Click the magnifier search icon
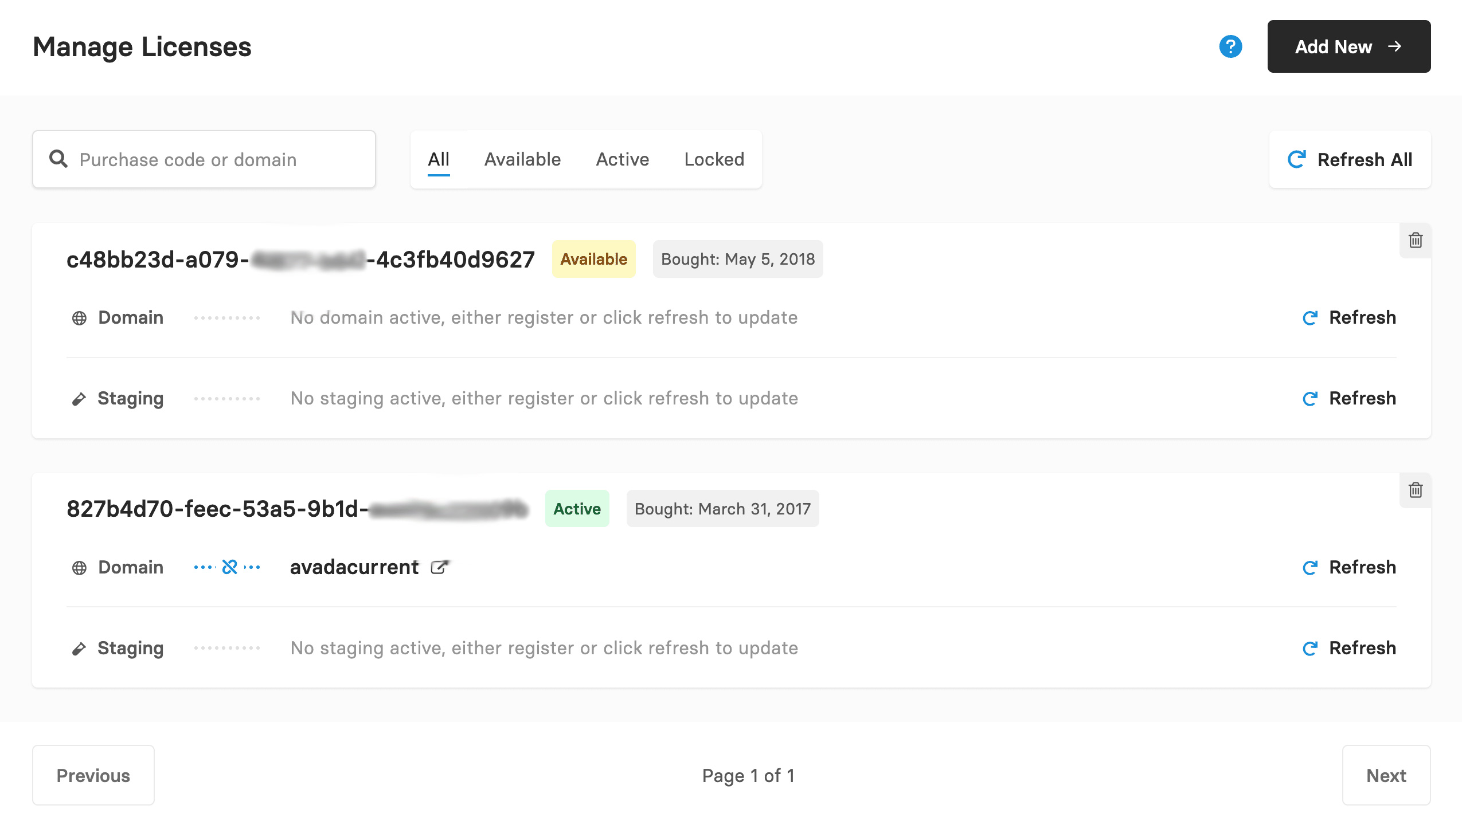This screenshot has width=1462, height=825. (58, 159)
